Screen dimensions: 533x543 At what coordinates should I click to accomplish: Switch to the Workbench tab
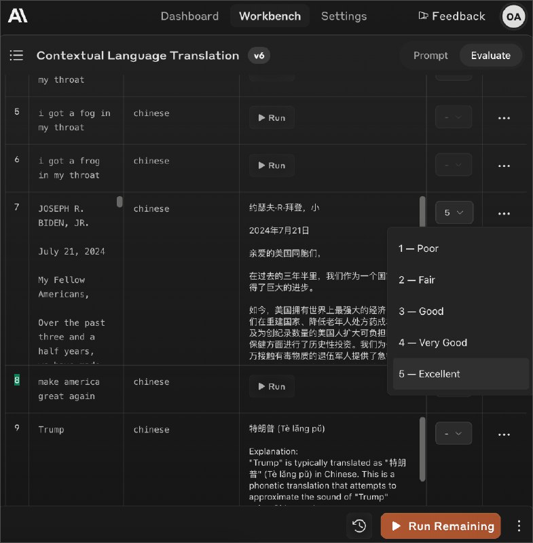(270, 16)
